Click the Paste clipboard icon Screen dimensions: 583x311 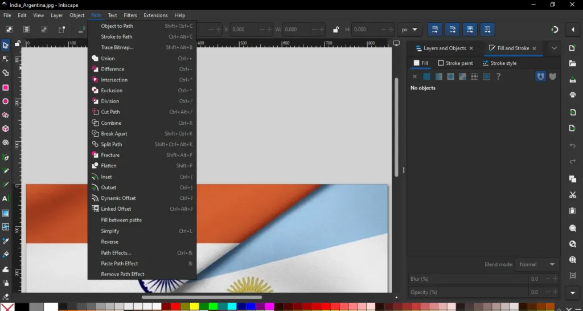[x=573, y=211]
